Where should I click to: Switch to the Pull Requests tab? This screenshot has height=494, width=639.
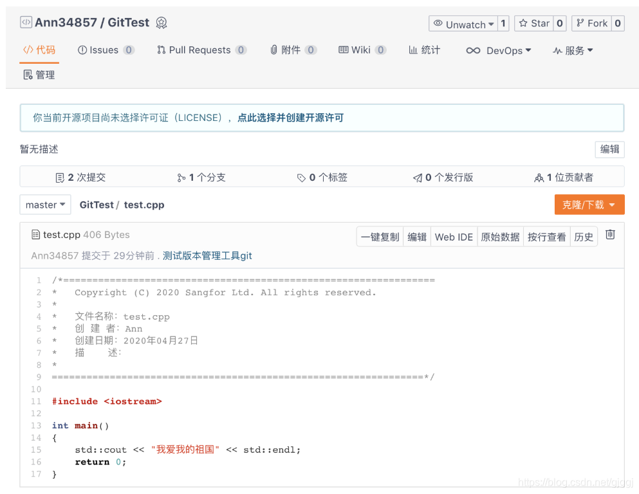tap(201, 50)
